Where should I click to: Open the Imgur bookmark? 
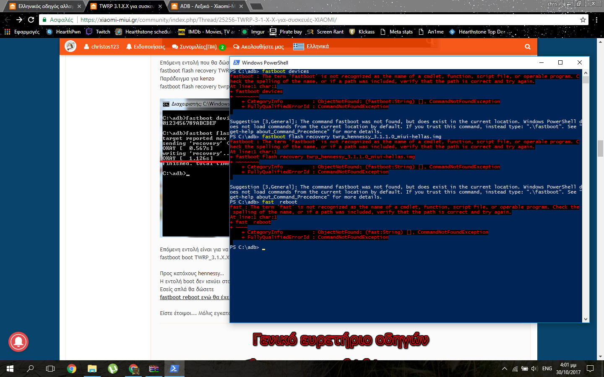coord(253,32)
